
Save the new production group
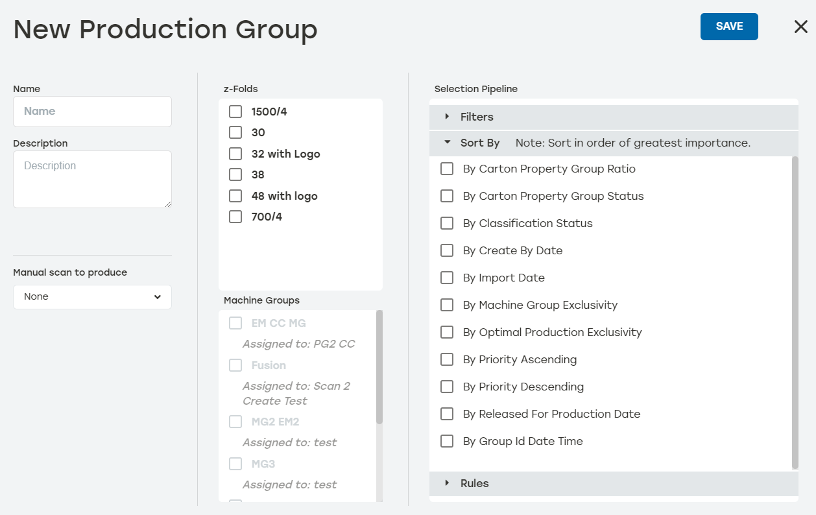[x=728, y=27]
